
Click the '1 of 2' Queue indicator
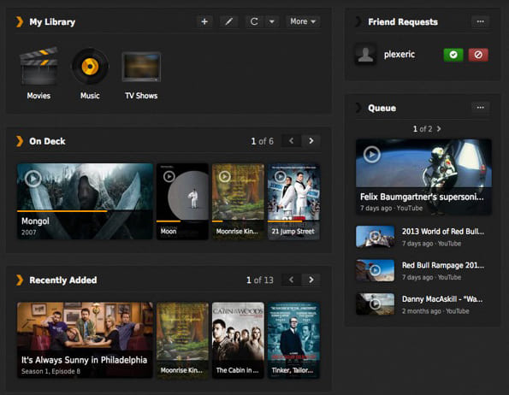click(423, 129)
